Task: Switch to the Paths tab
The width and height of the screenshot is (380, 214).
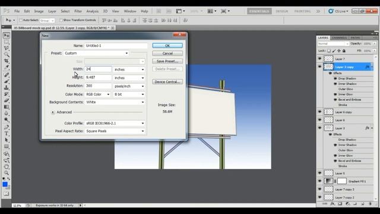Action: coord(355,38)
